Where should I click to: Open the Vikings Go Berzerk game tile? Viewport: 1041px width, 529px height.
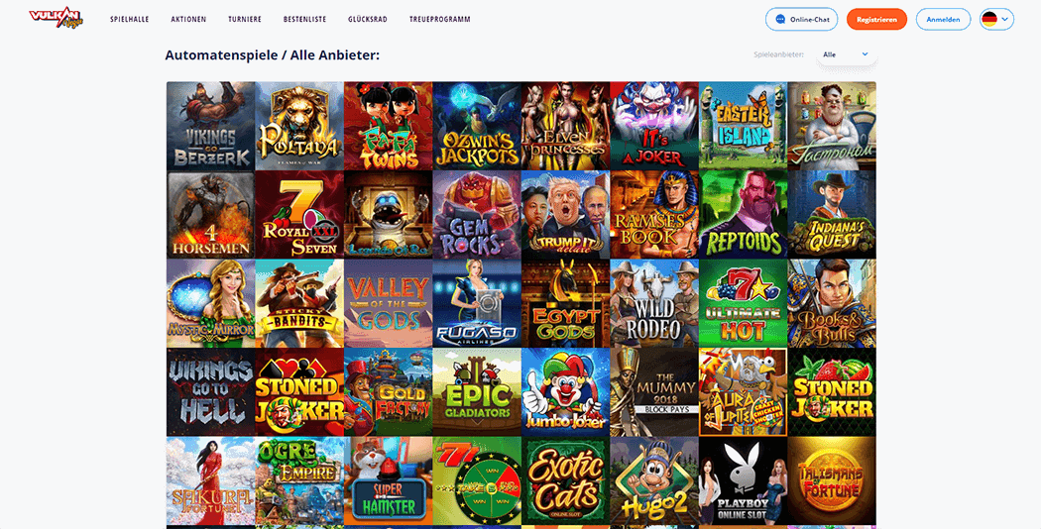pos(210,126)
